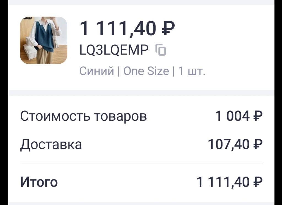Select the LQ3LQEMP order code text
Viewport: 282px width, 205px height.
tap(114, 50)
